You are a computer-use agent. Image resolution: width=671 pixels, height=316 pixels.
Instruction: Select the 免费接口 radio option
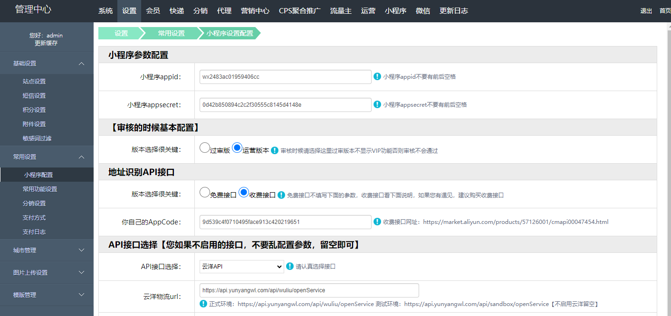[x=204, y=192]
